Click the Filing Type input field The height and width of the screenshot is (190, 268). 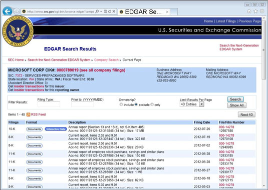coord(49,104)
